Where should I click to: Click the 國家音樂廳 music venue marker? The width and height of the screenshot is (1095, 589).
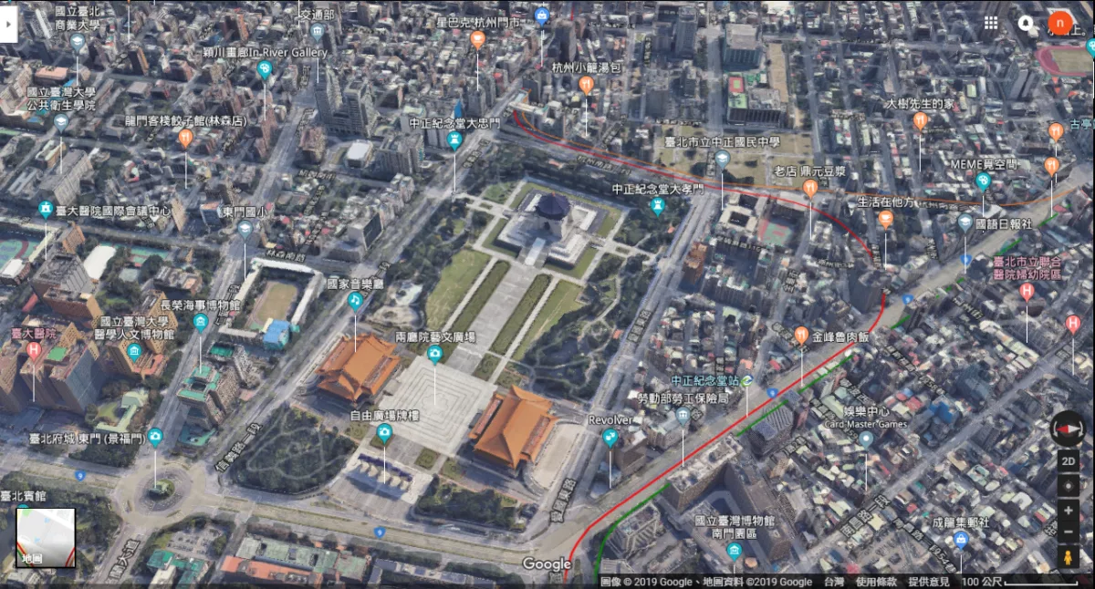pos(356,302)
